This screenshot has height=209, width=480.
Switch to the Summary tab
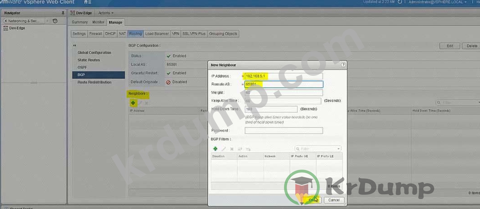pyautogui.click(x=80, y=22)
